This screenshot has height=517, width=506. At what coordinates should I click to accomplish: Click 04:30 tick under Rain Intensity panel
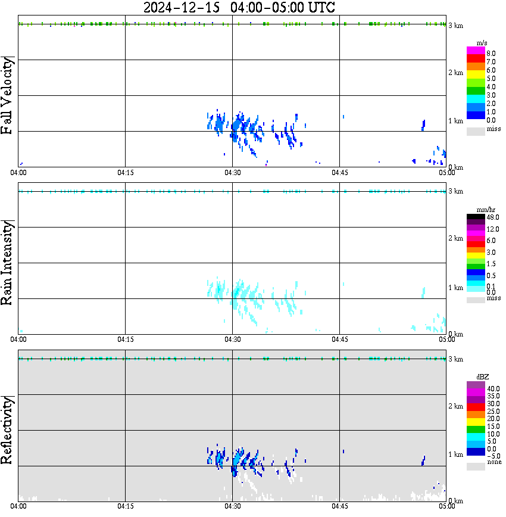(x=232, y=340)
